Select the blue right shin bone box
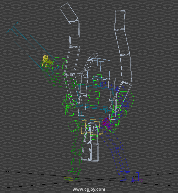Screen dimensions: 178x193 pyautogui.click(x=120, y=160)
